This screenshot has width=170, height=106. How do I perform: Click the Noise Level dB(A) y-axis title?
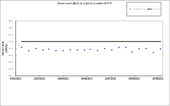[x=5, y=48]
